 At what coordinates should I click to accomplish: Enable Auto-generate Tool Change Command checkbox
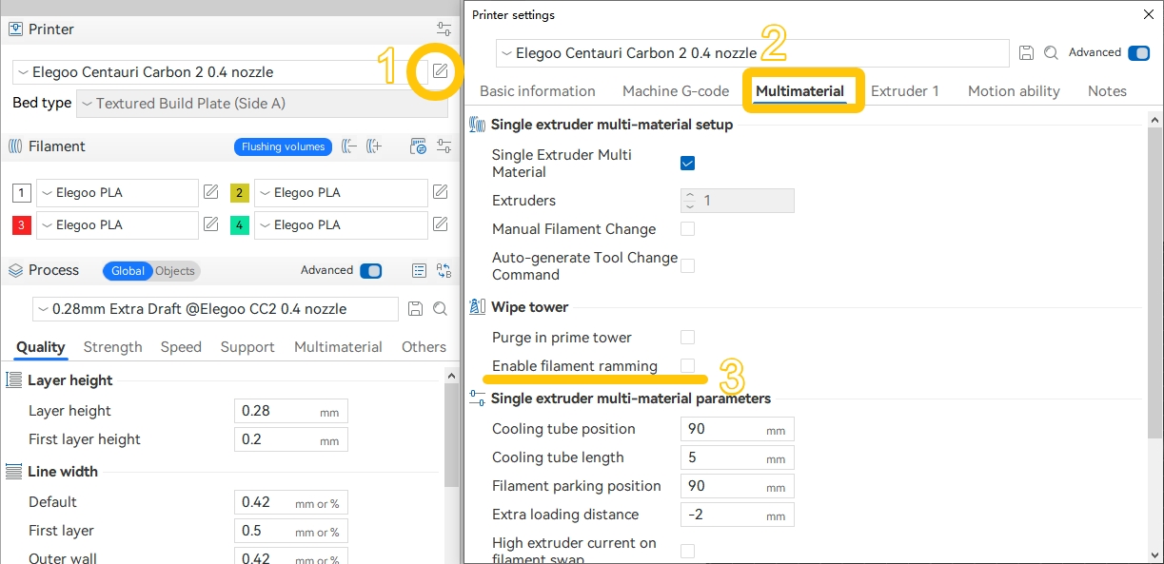point(687,265)
